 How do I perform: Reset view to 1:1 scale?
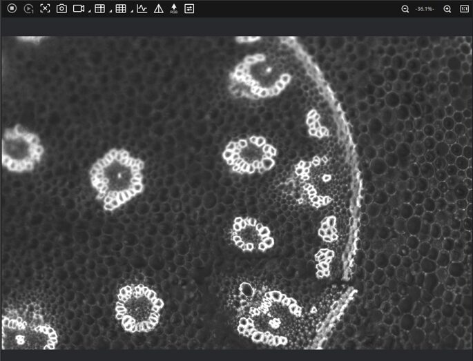(464, 9)
